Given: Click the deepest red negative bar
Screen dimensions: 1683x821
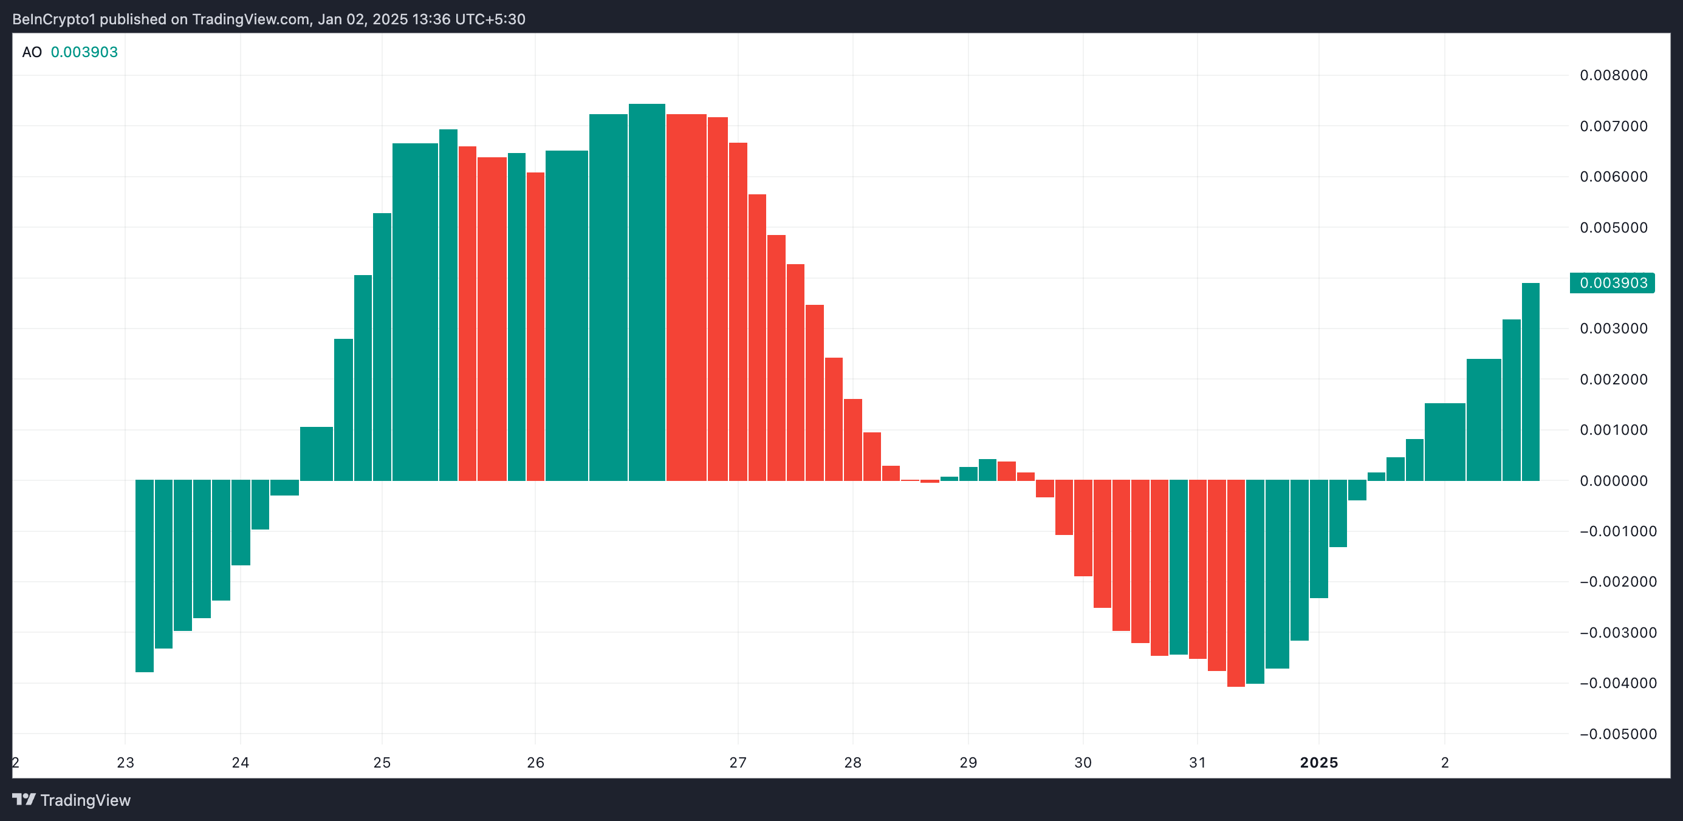Looking at the screenshot, I should [x=1235, y=583].
